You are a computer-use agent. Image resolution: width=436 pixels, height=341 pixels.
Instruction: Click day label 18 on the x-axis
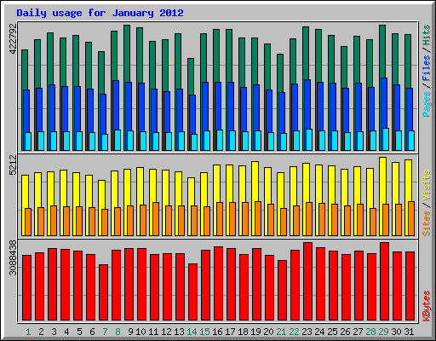pyautogui.click(x=243, y=332)
